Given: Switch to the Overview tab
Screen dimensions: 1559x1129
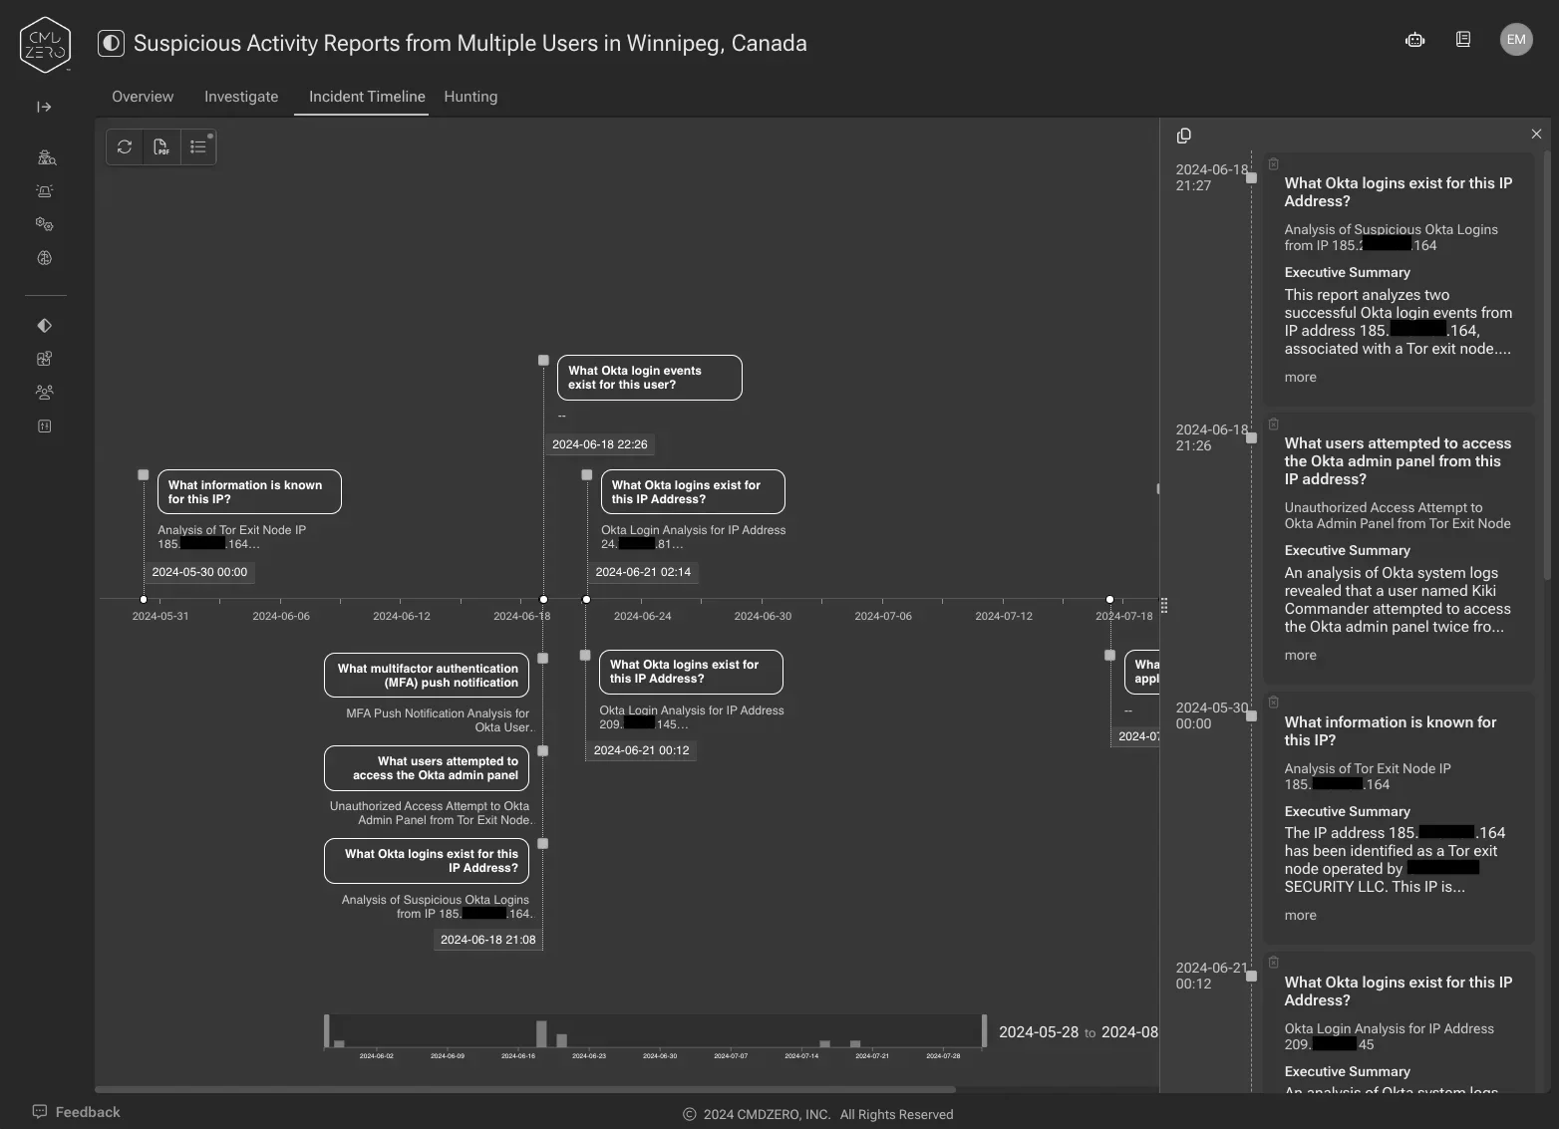Looking at the screenshot, I should tap(143, 97).
